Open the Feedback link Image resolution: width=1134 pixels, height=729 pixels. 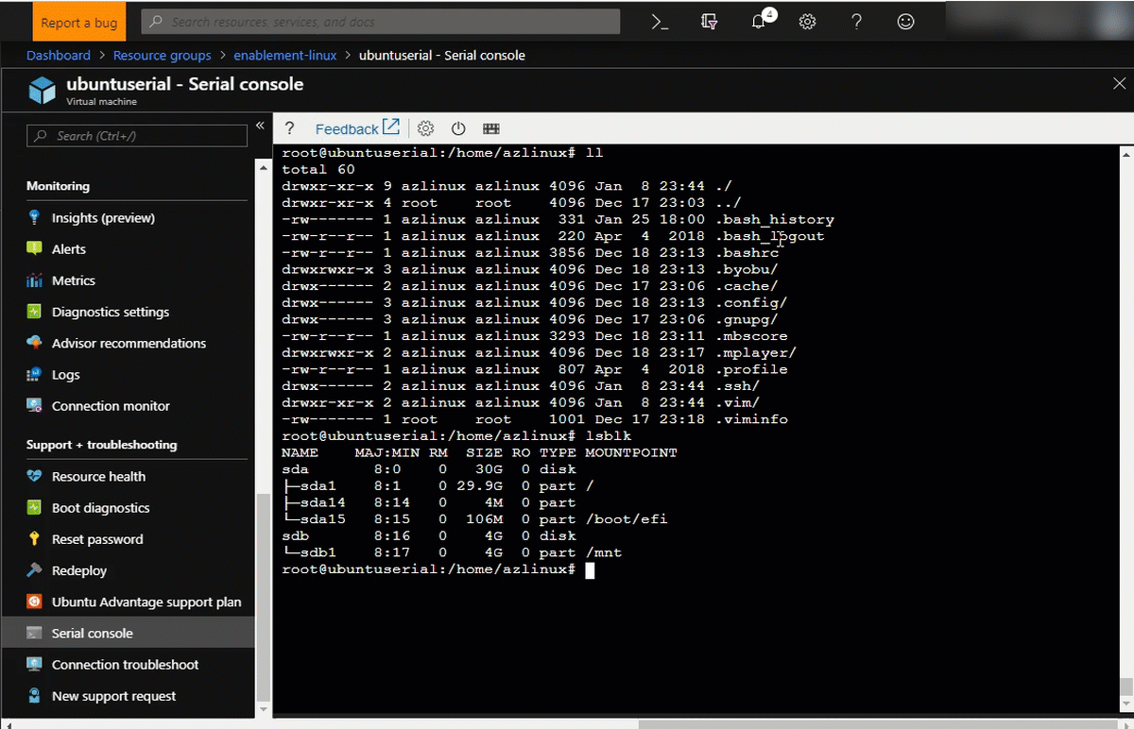click(x=349, y=128)
